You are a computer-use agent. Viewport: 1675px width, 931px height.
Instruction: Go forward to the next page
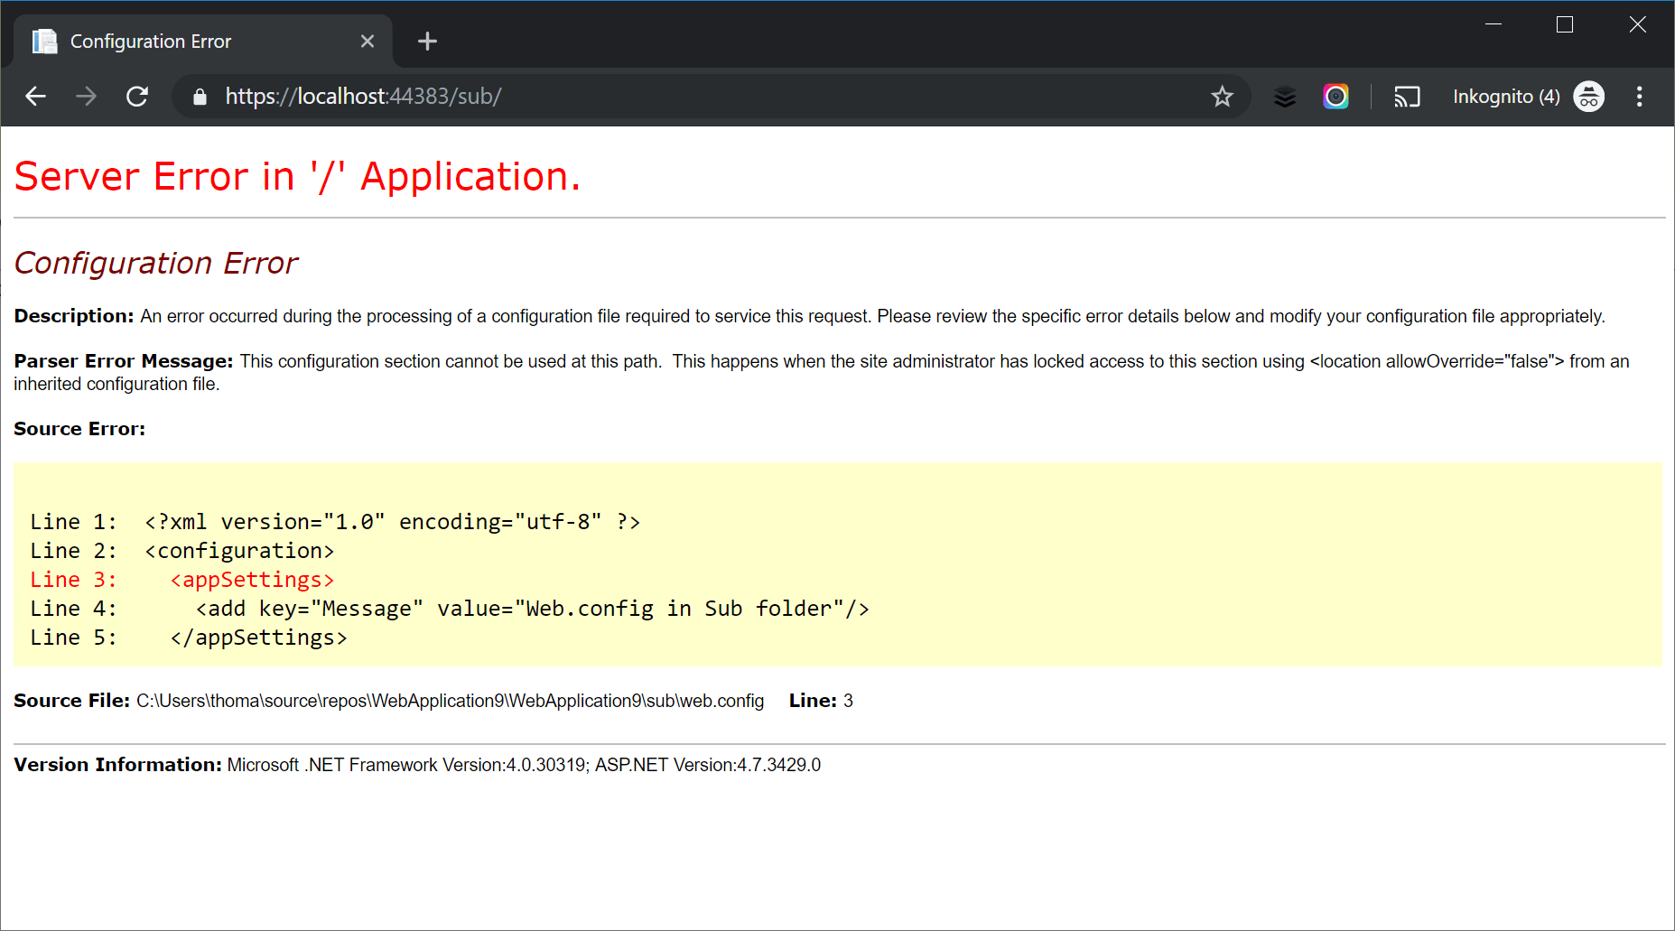tap(87, 97)
